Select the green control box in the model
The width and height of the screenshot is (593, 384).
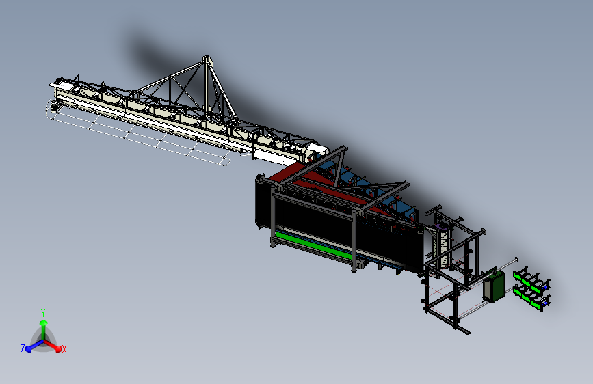point(494,287)
